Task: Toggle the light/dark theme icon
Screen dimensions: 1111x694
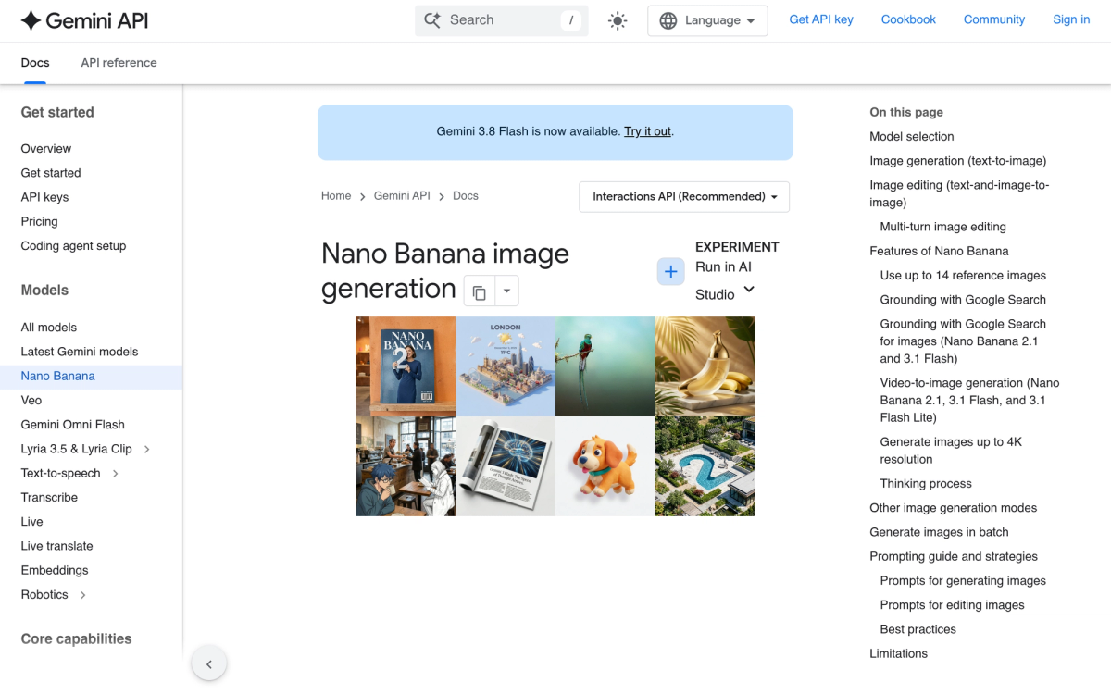Action: pyautogui.click(x=618, y=20)
